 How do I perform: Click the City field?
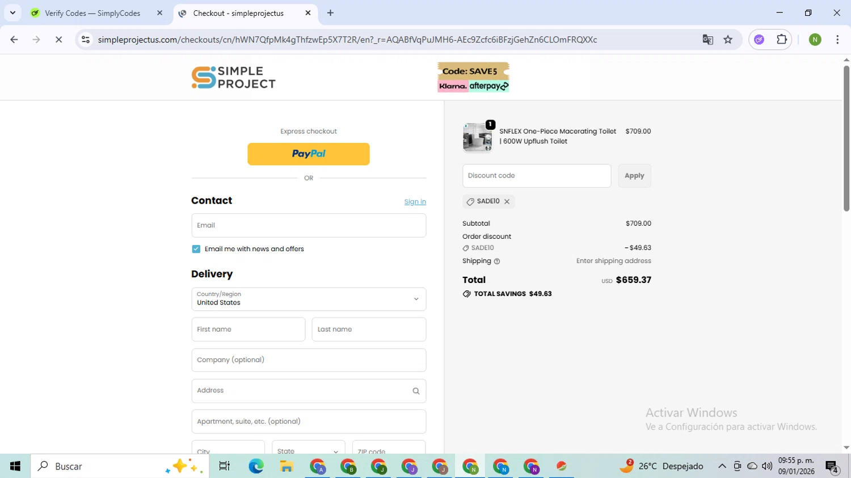pyautogui.click(x=228, y=448)
